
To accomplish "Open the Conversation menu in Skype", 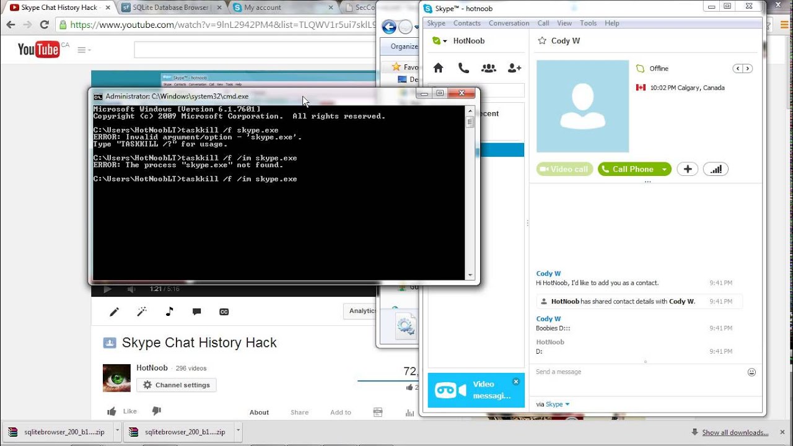I will pyautogui.click(x=509, y=23).
